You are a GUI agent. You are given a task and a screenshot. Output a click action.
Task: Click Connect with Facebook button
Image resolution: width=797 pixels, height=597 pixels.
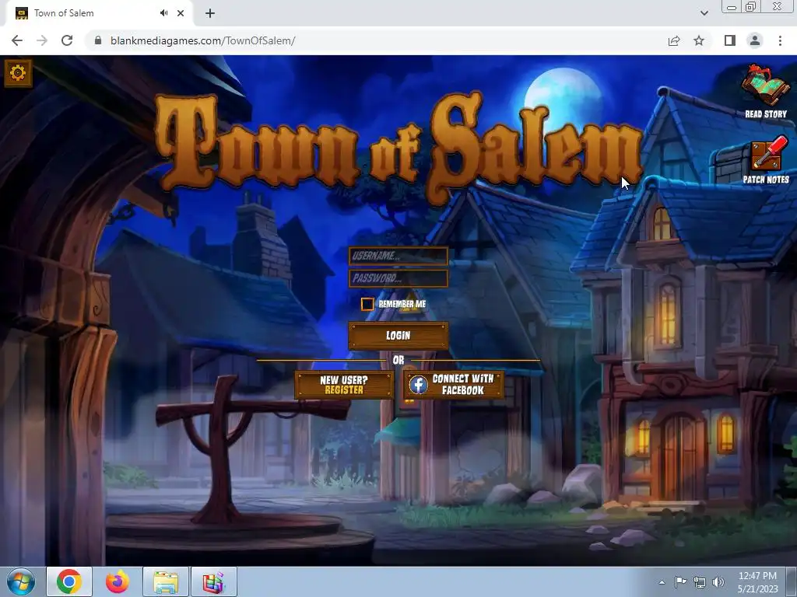click(x=454, y=385)
